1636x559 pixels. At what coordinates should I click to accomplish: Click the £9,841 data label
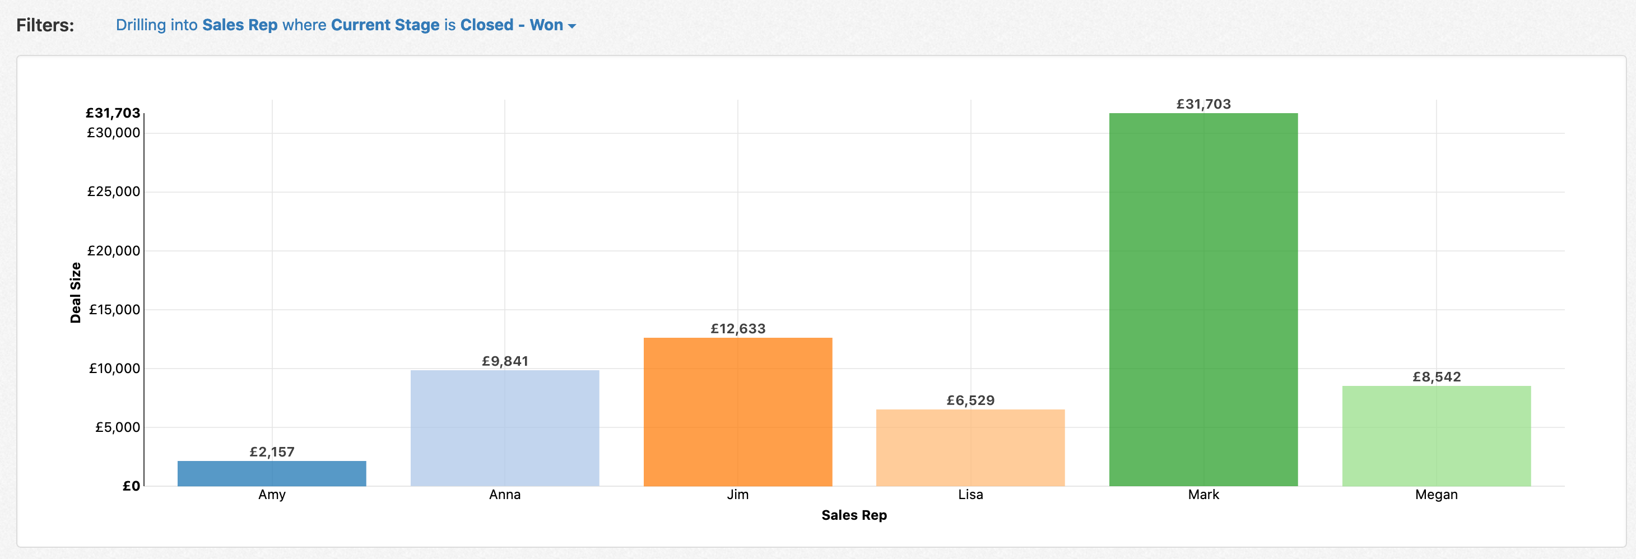click(505, 361)
